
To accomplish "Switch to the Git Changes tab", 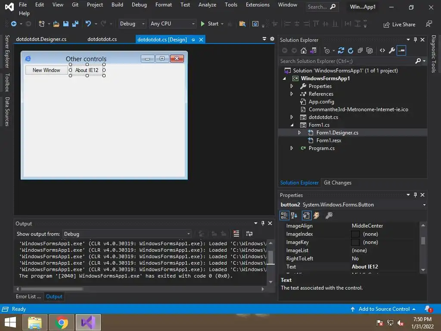I will 338,183.
